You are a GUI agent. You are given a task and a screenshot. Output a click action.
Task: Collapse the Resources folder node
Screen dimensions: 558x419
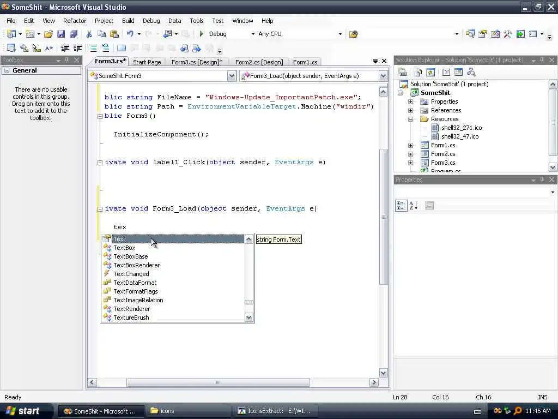click(411, 119)
